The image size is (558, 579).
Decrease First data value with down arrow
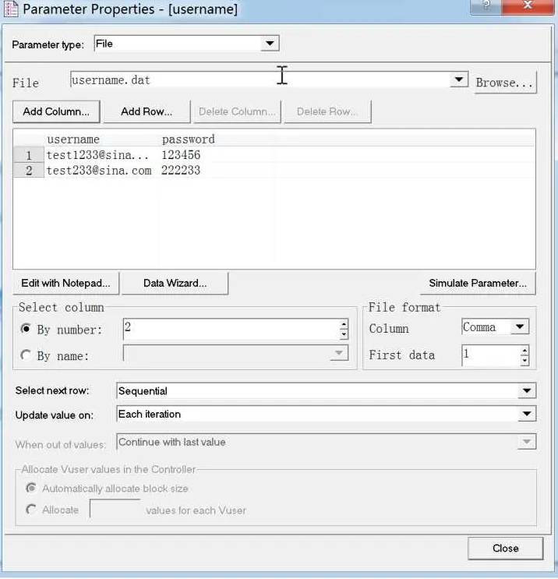click(524, 360)
